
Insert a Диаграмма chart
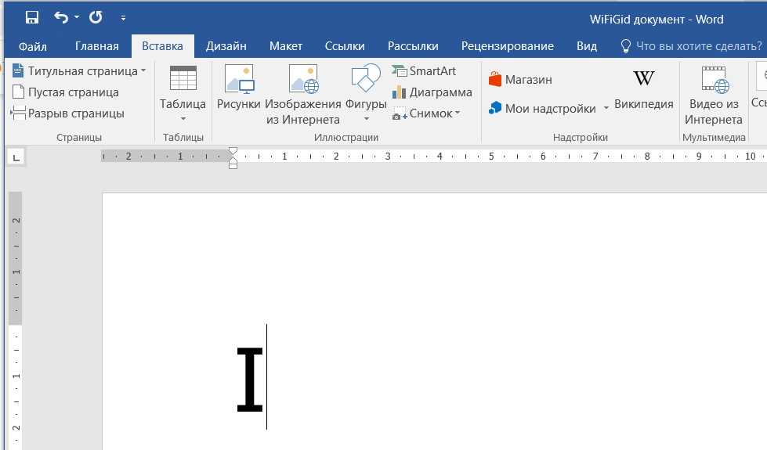click(x=432, y=92)
